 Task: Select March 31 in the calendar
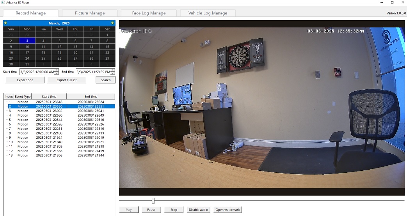click(27, 64)
